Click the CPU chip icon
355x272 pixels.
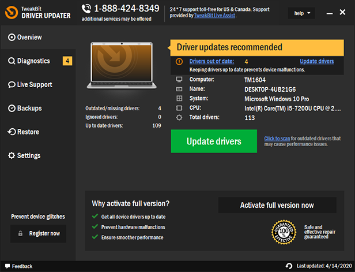(x=179, y=108)
